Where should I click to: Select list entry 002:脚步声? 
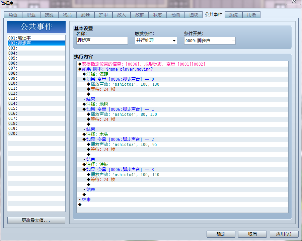tap(36, 43)
